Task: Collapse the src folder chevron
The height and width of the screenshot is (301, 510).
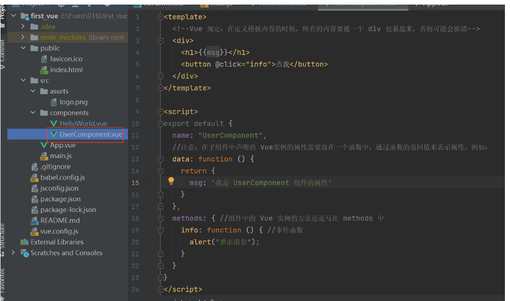Action: (x=23, y=80)
